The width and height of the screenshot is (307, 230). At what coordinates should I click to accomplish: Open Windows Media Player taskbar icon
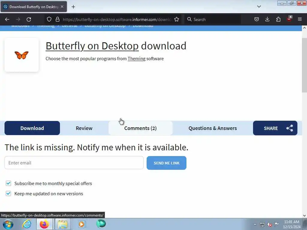coord(82,224)
